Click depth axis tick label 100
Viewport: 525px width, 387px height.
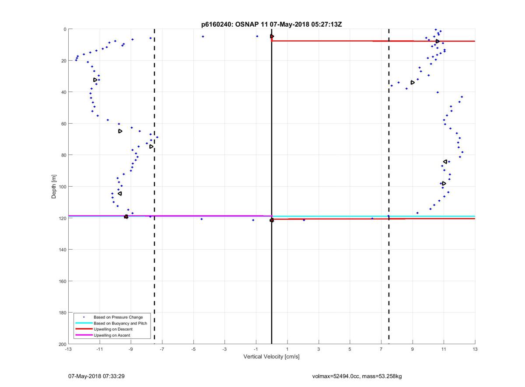click(62, 187)
